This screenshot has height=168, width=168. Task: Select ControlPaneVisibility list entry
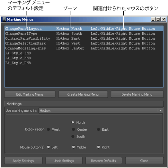click(84, 39)
